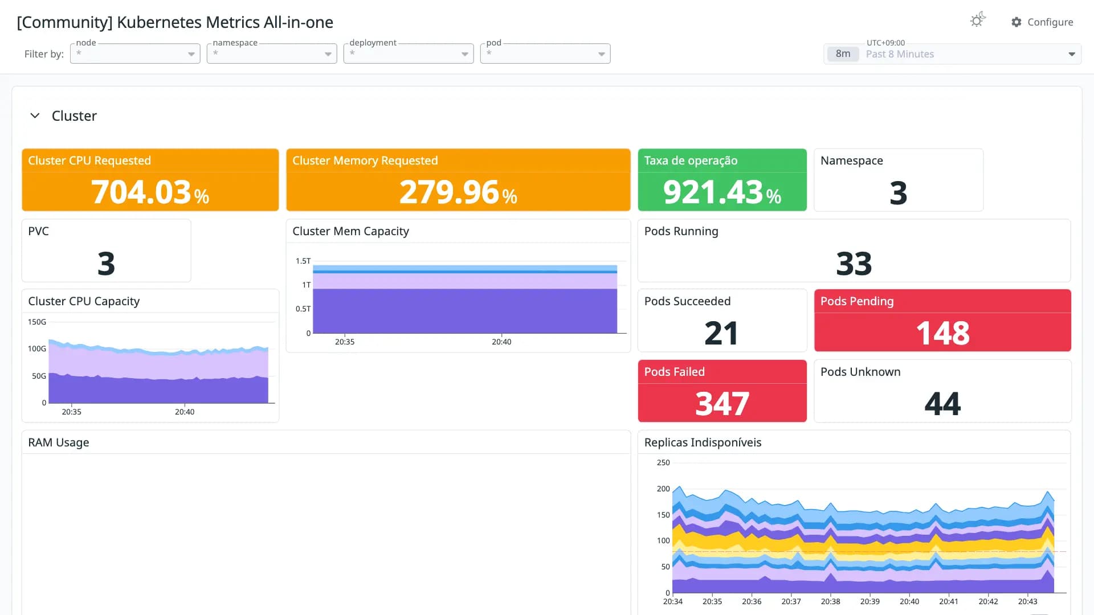
Task: Click the Cluster section title
Action: coord(74,116)
